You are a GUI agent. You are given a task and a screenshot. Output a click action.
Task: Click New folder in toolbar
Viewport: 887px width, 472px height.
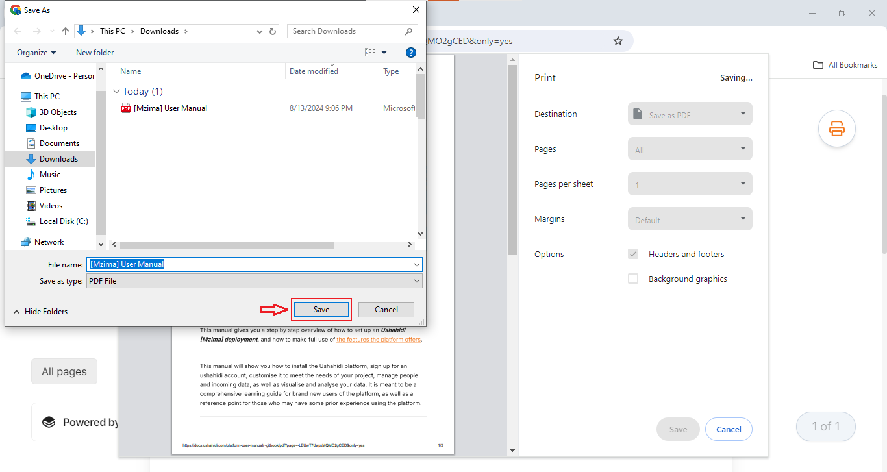click(x=95, y=53)
